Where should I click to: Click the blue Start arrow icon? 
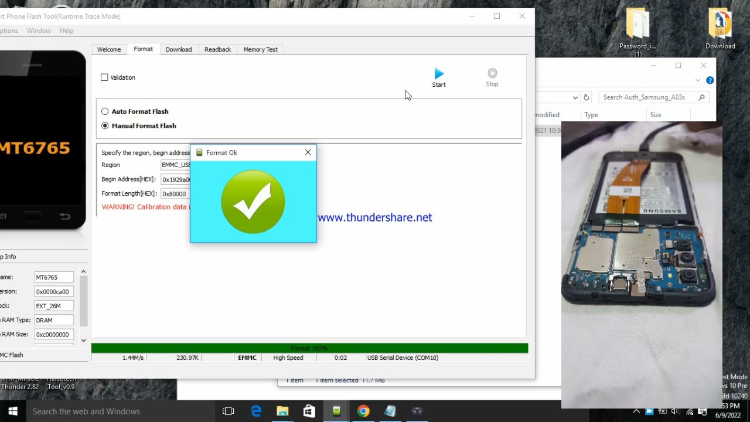[439, 73]
